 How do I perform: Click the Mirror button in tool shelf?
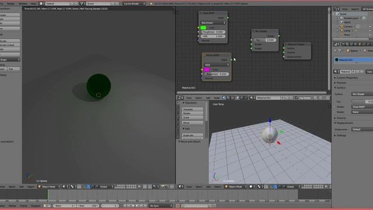(x=192, y=123)
